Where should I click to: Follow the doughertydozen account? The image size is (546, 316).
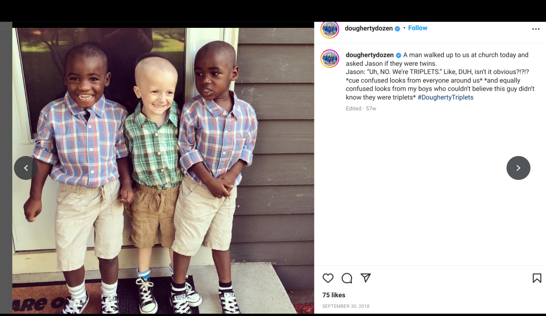[x=418, y=28]
